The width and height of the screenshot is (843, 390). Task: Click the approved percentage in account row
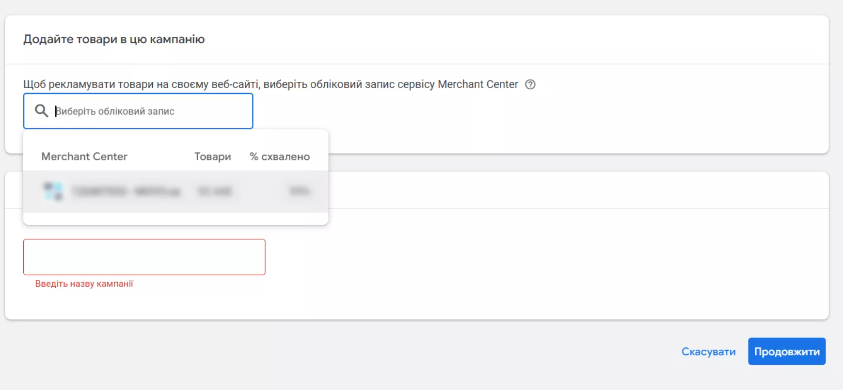pos(299,191)
